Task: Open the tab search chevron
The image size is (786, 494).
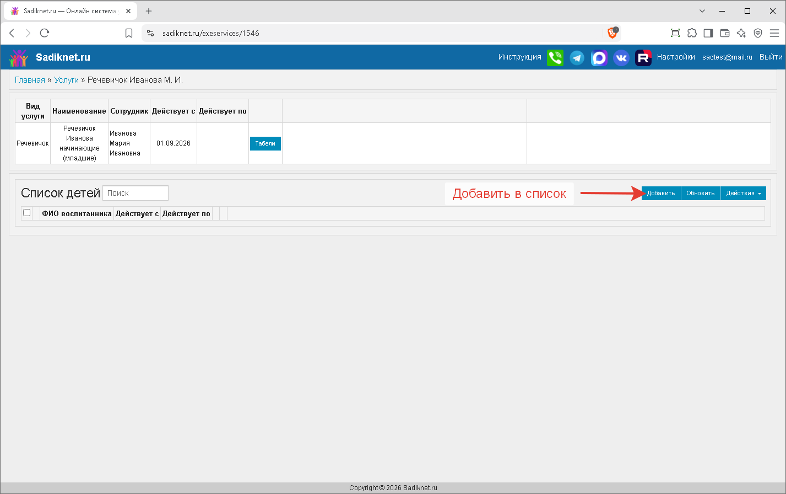Action: point(702,11)
